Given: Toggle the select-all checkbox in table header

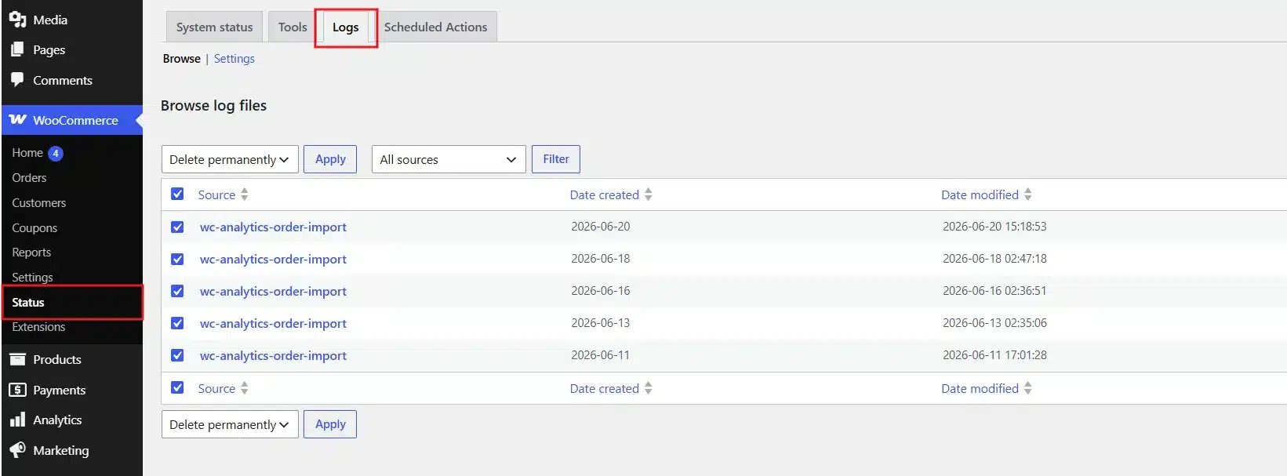Looking at the screenshot, I should click(x=177, y=194).
